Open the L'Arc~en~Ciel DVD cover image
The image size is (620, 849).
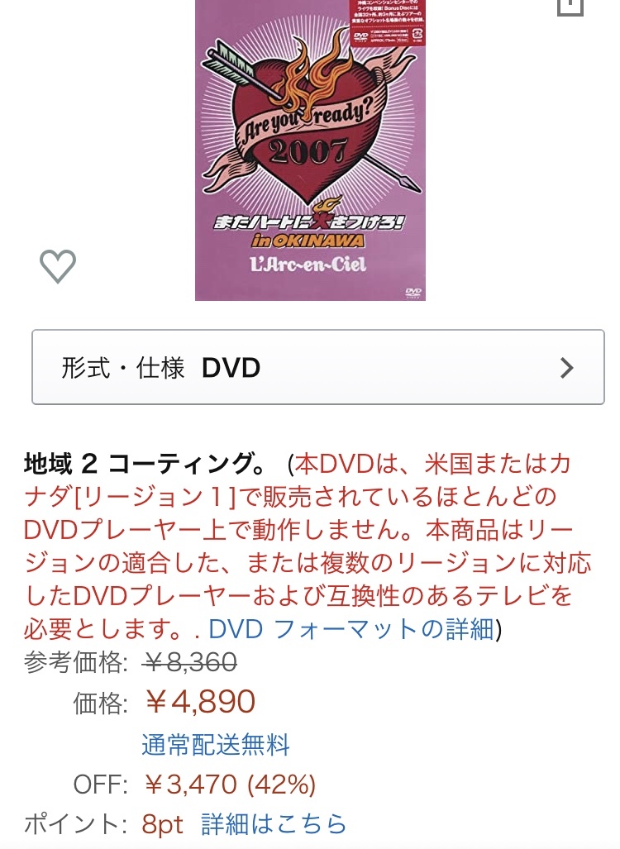pyautogui.click(x=310, y=150)
